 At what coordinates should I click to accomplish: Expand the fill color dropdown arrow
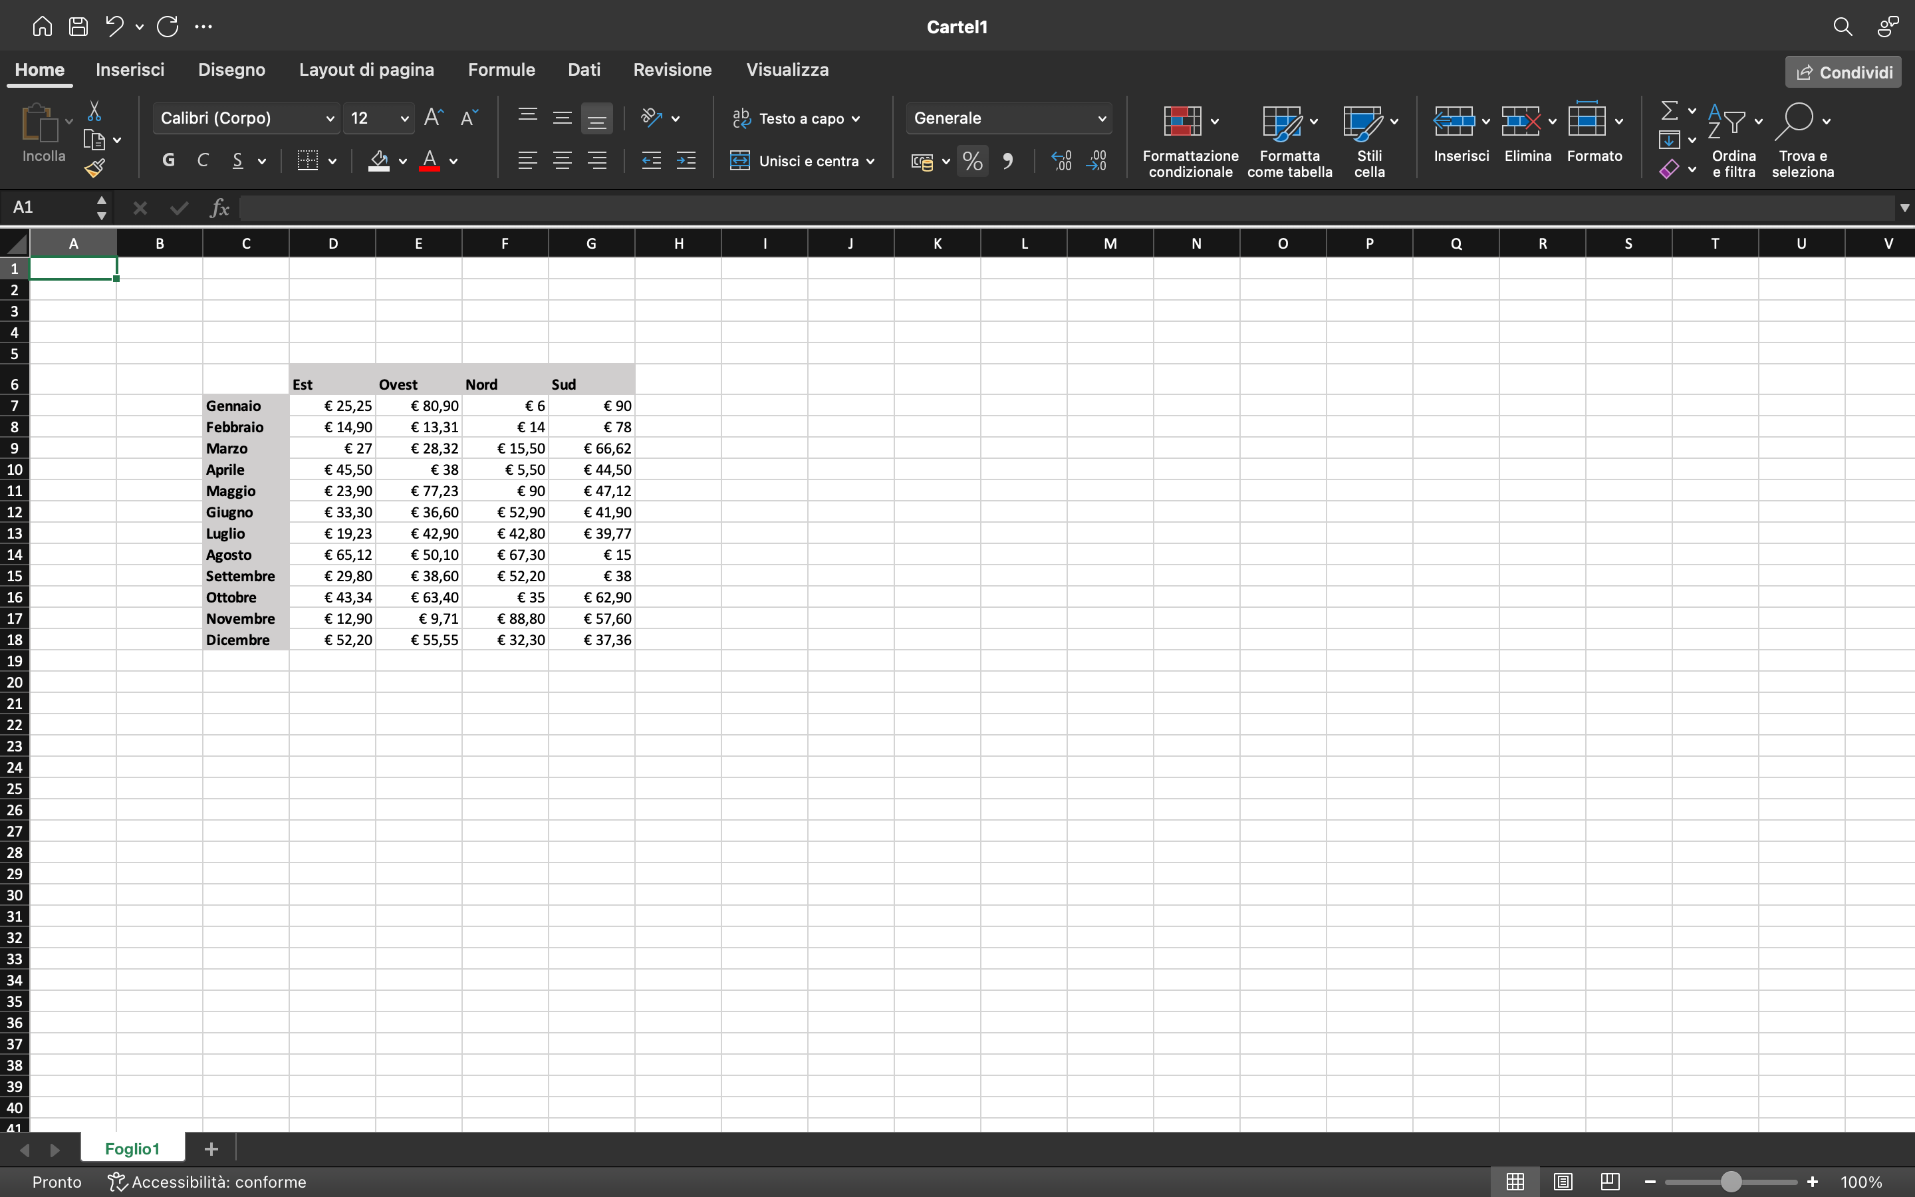point(402,161)
